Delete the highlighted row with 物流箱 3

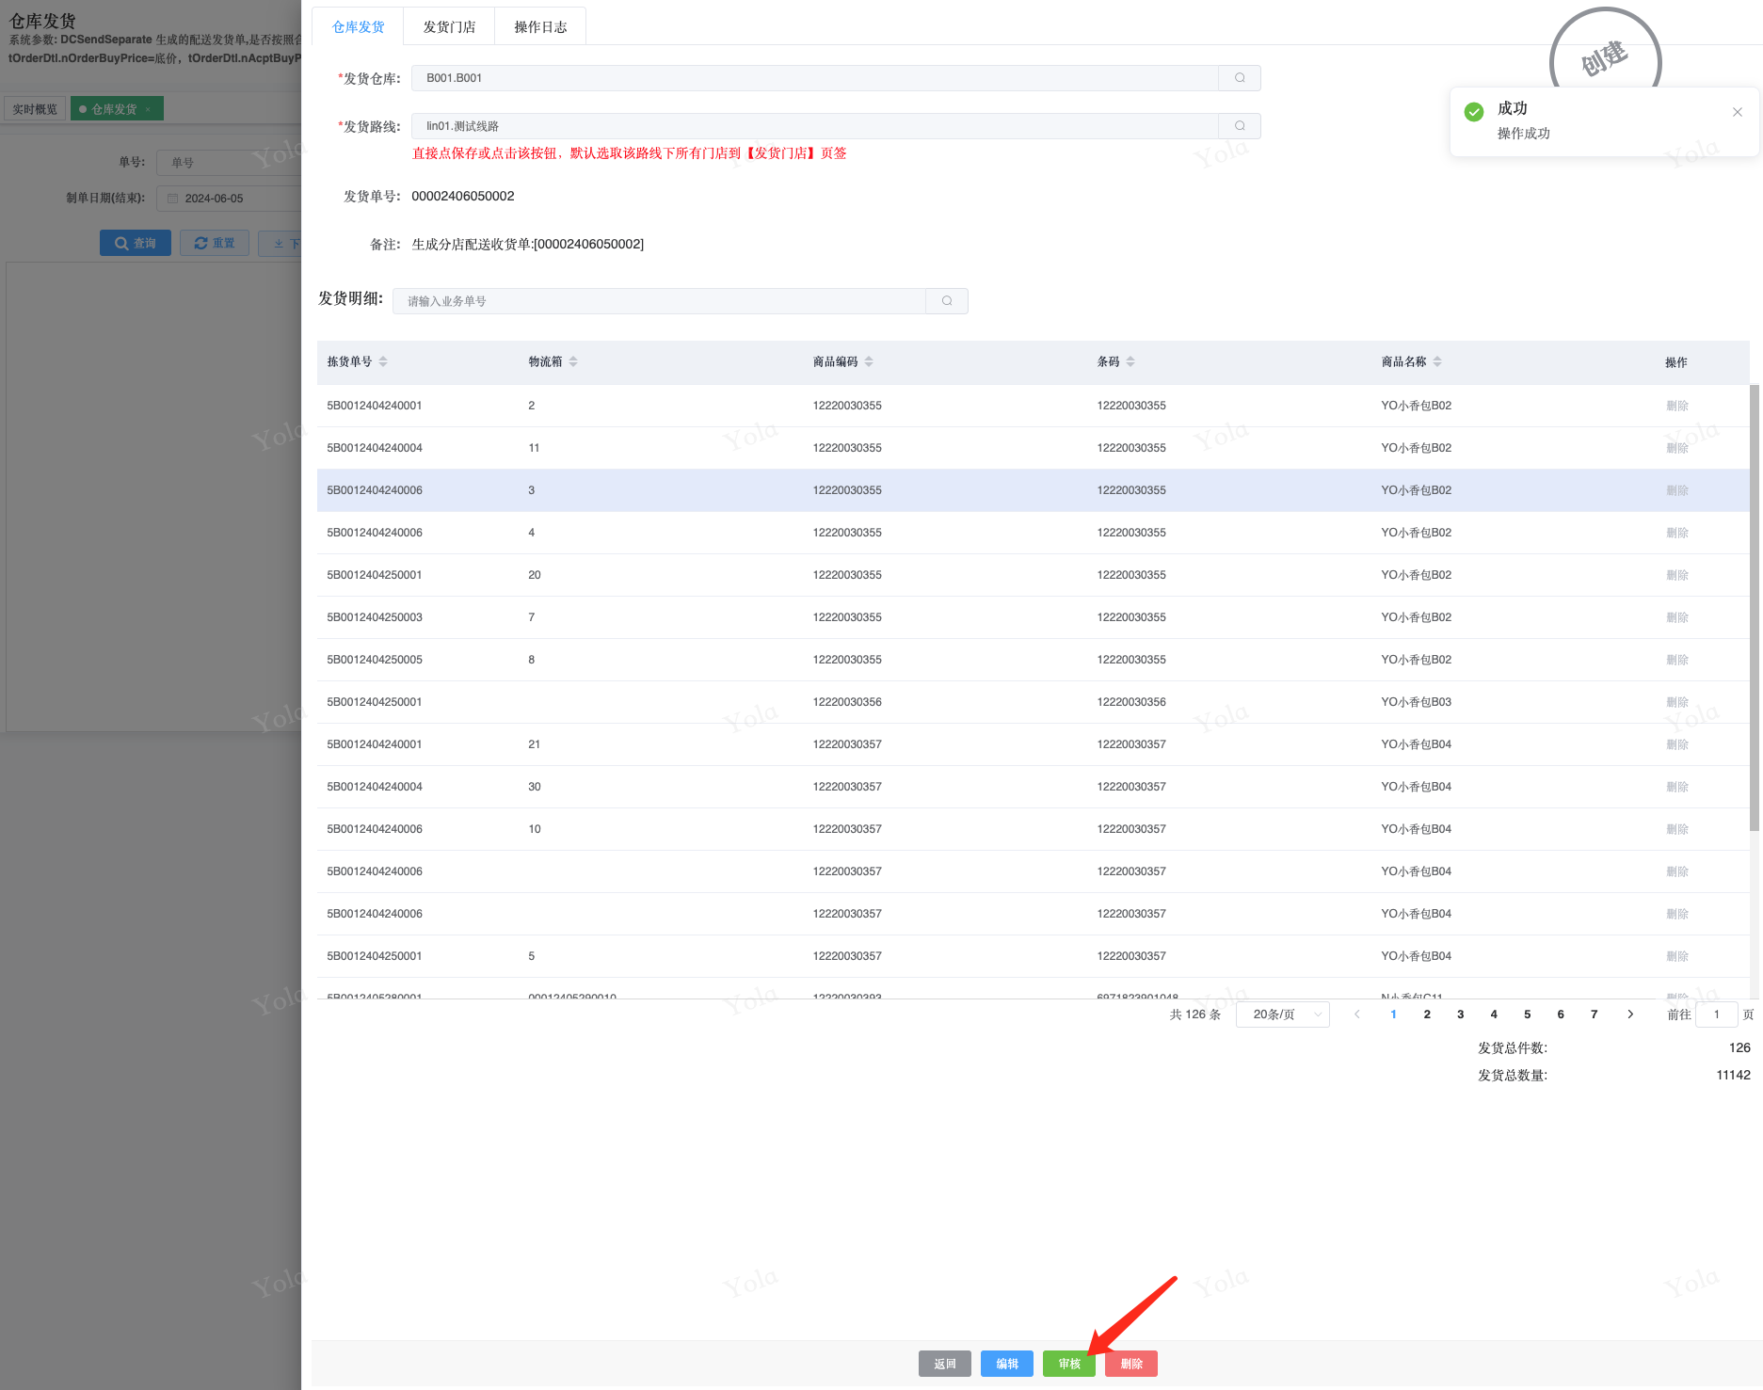[x=1677, y=490]
